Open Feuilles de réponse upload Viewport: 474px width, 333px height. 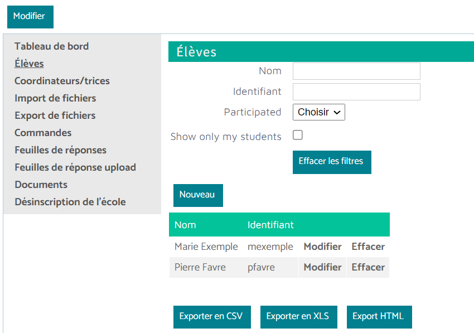[x=75, y=167]
